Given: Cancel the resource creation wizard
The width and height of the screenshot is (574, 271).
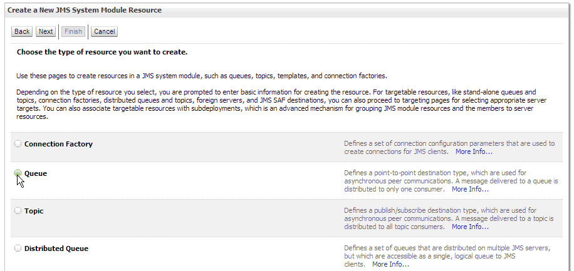Looking at the screenshot, I should [x=104, y=31].
